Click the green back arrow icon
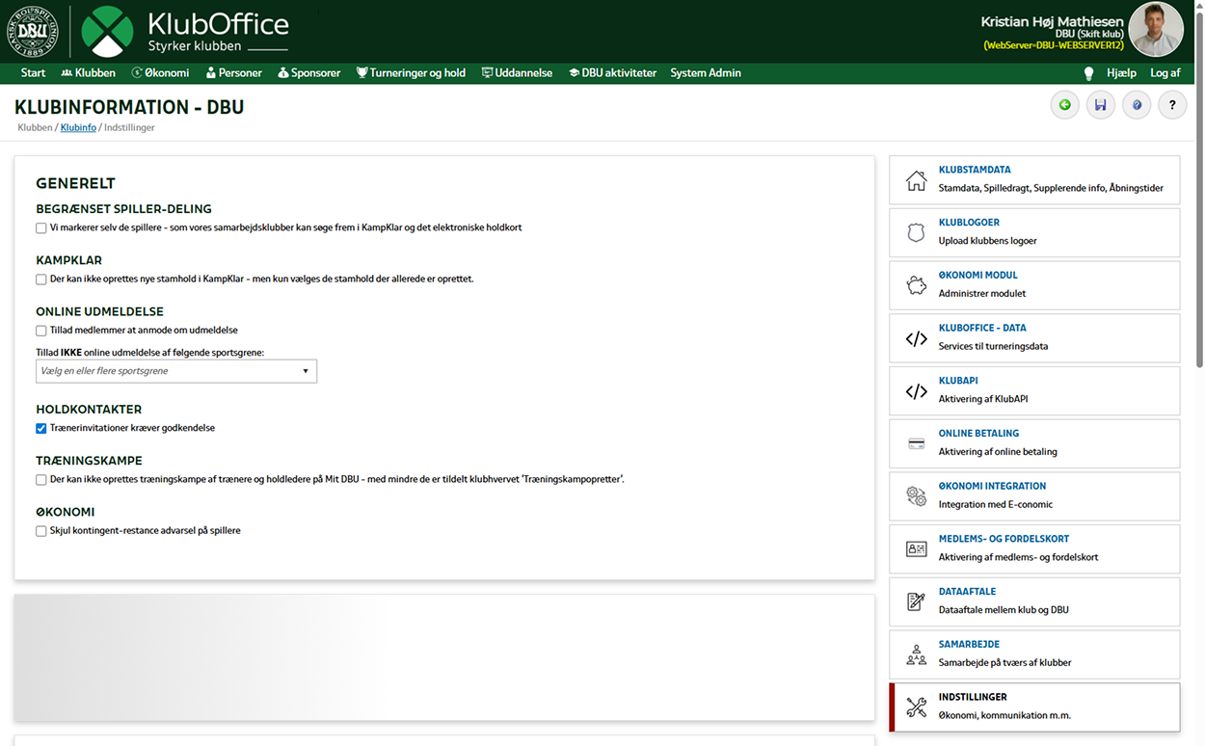 (x=1064, y=105)
